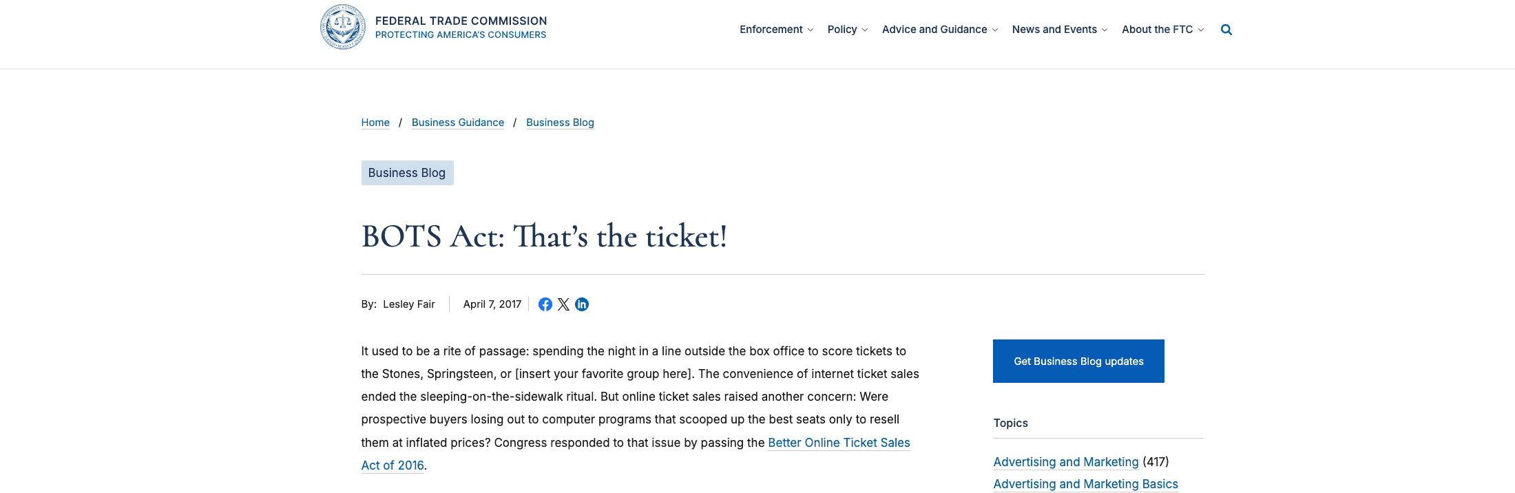This screenshot has width=1515, height=493.
Task: Expand Advice and Guidance chevron
Action: [x=995, y=30]
